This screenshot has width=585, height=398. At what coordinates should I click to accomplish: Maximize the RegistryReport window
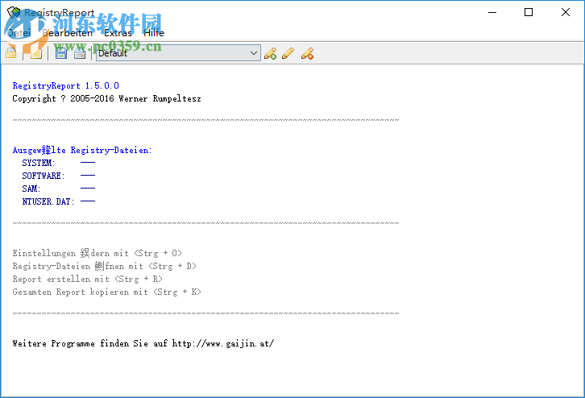pos(529,12)
